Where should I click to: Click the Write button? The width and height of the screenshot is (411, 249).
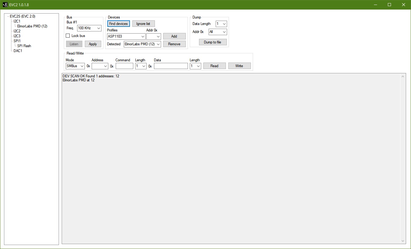click(x=239, y=66)
